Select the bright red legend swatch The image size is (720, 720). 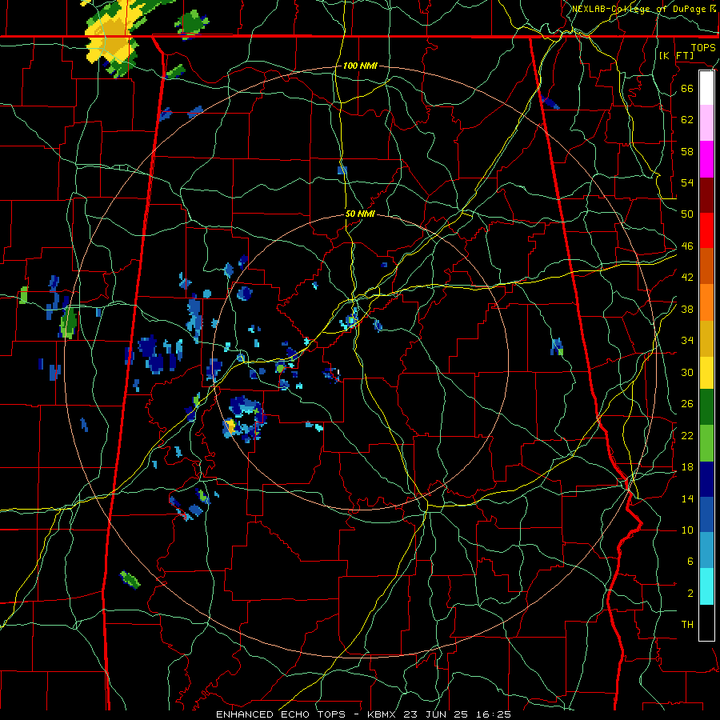point(706,230)
